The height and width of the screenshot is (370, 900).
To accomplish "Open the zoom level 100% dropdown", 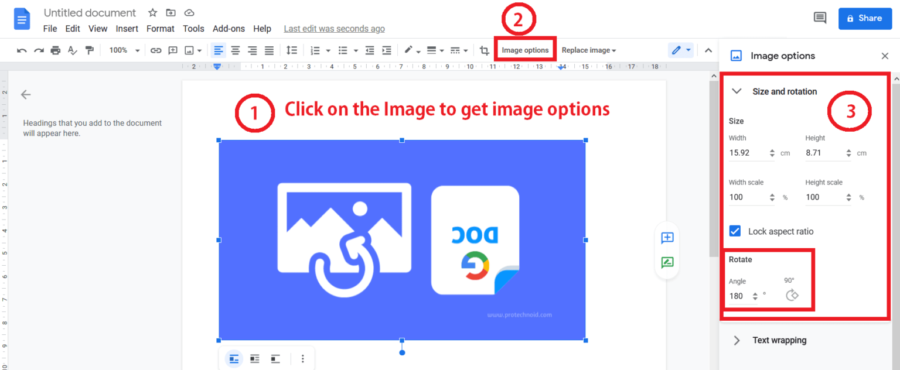I will (124, 50).
